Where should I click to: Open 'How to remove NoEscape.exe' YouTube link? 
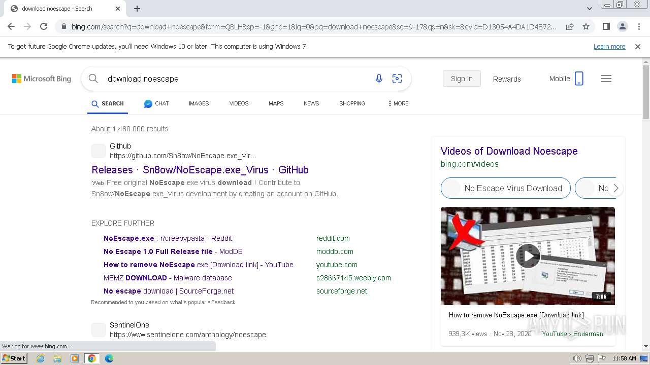[x=199, y=265]
